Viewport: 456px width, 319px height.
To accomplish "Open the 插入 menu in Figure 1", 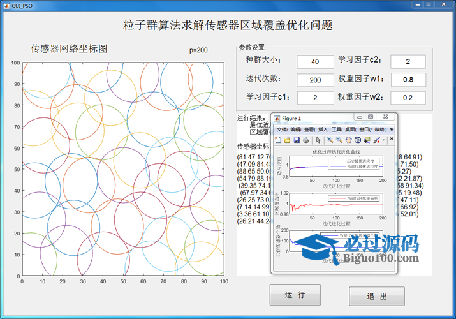I will pos(323,130).
